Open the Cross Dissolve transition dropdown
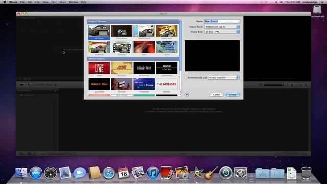The width and height of the screenshot is (327, 184). tap(224, 78)
